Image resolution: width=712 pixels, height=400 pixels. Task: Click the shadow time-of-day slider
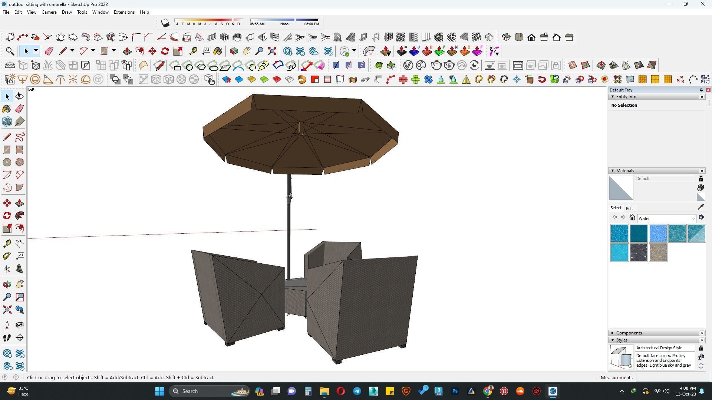(284, 20)
